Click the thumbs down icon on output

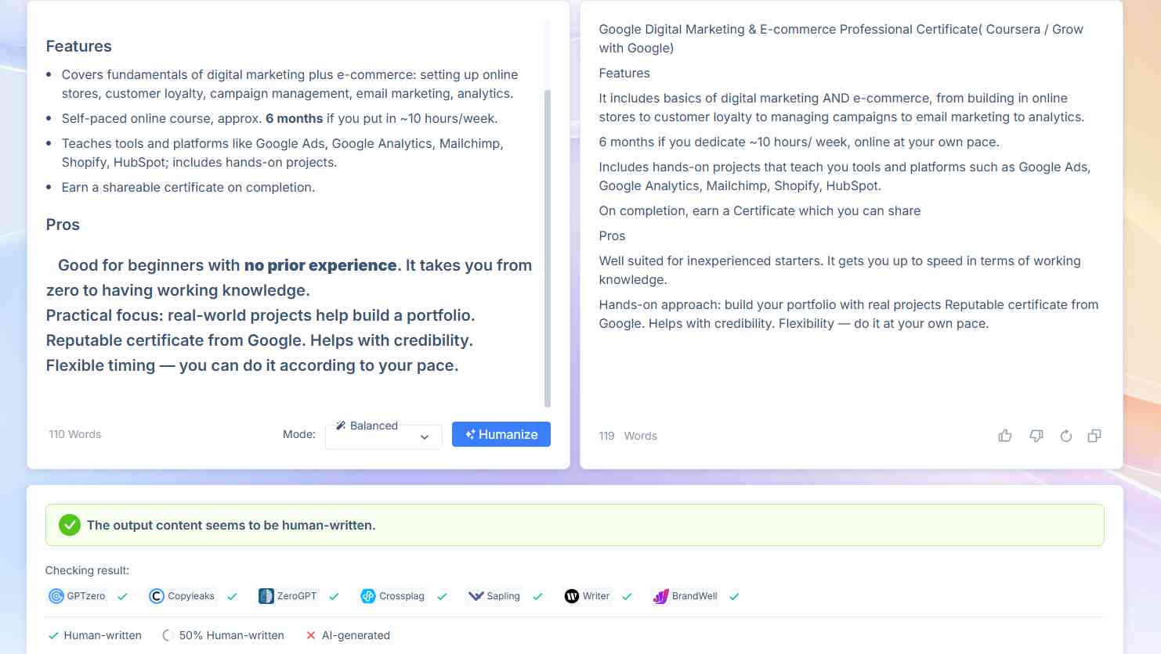pos(1036,436)
